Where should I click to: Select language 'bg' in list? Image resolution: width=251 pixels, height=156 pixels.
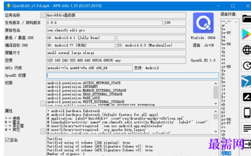tap(223, 37)
